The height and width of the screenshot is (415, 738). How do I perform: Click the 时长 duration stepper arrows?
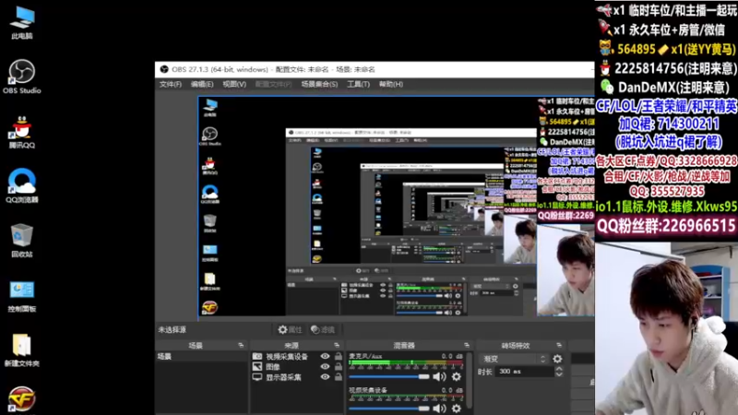point(559,372)
